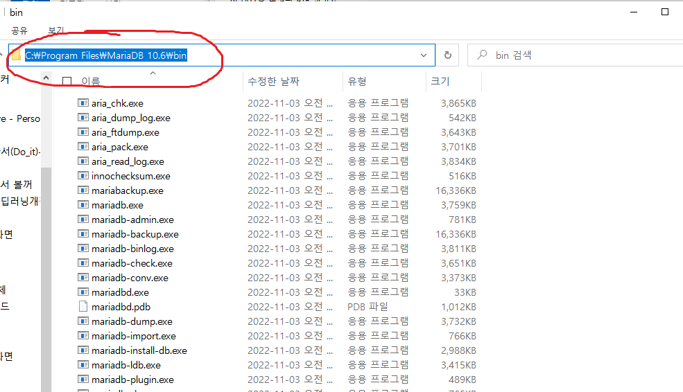Click the bin 검색 search field
This screenshot has width=683, height=392.
pyautogui.click(x=575, y=55)
